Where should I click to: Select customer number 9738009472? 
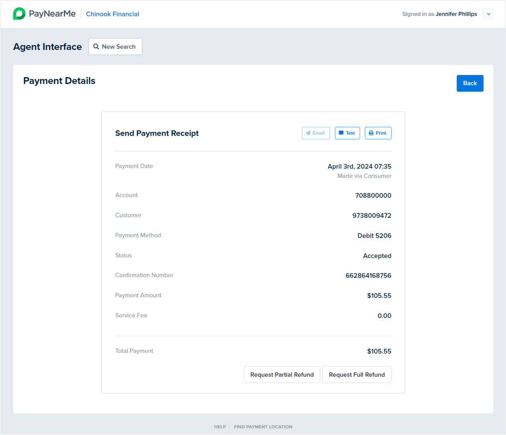tap(372, 215)
